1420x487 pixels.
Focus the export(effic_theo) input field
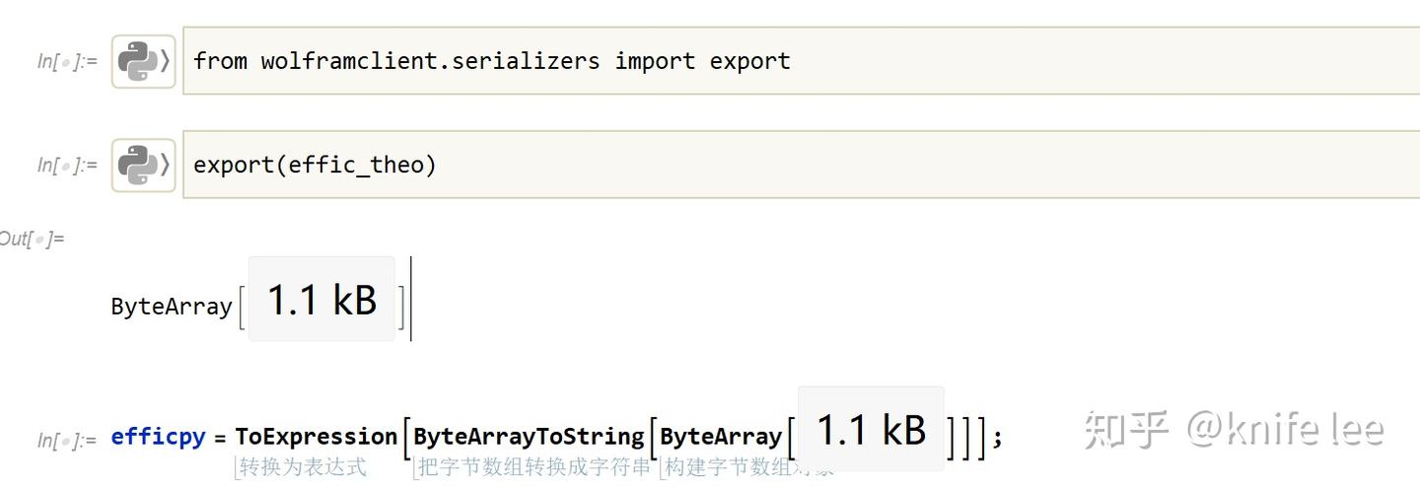coord(789,165)
